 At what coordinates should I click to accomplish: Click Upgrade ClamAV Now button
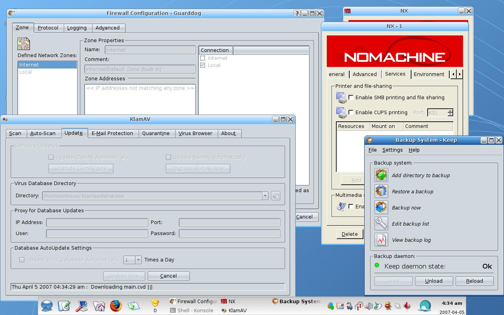81,169
